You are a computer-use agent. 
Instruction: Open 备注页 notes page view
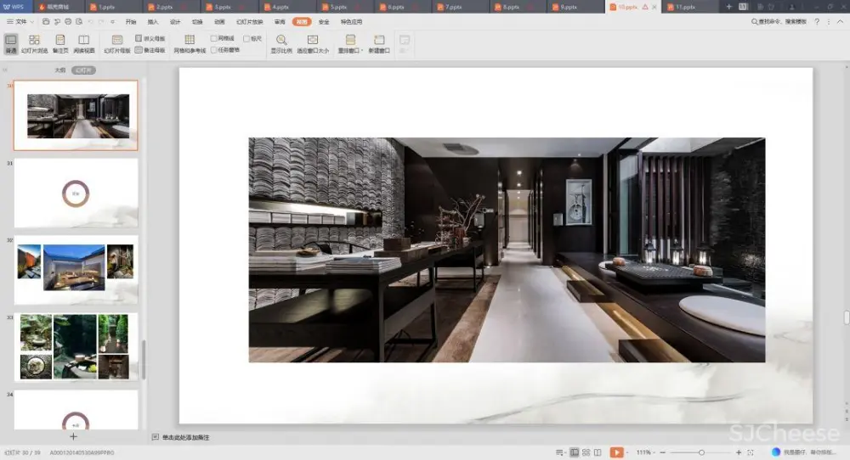click(59, 43)
